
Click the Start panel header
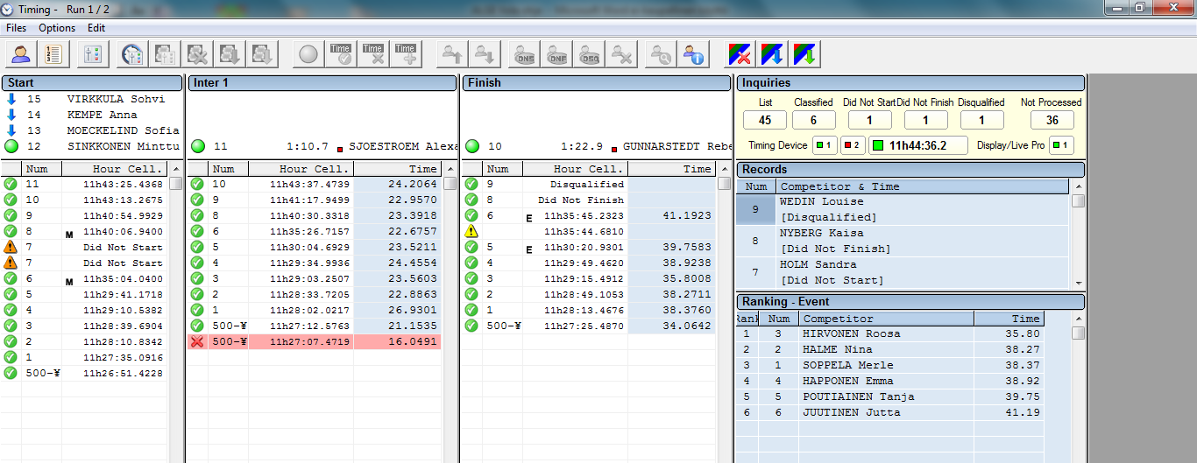tap(92, 83)
